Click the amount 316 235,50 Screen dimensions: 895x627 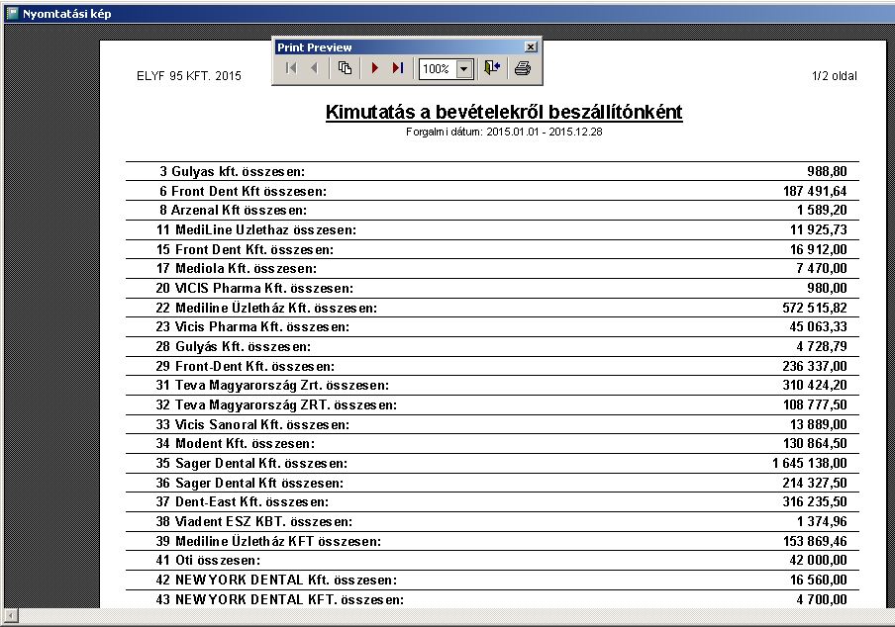pyautogui.click(x=815, y=502)
